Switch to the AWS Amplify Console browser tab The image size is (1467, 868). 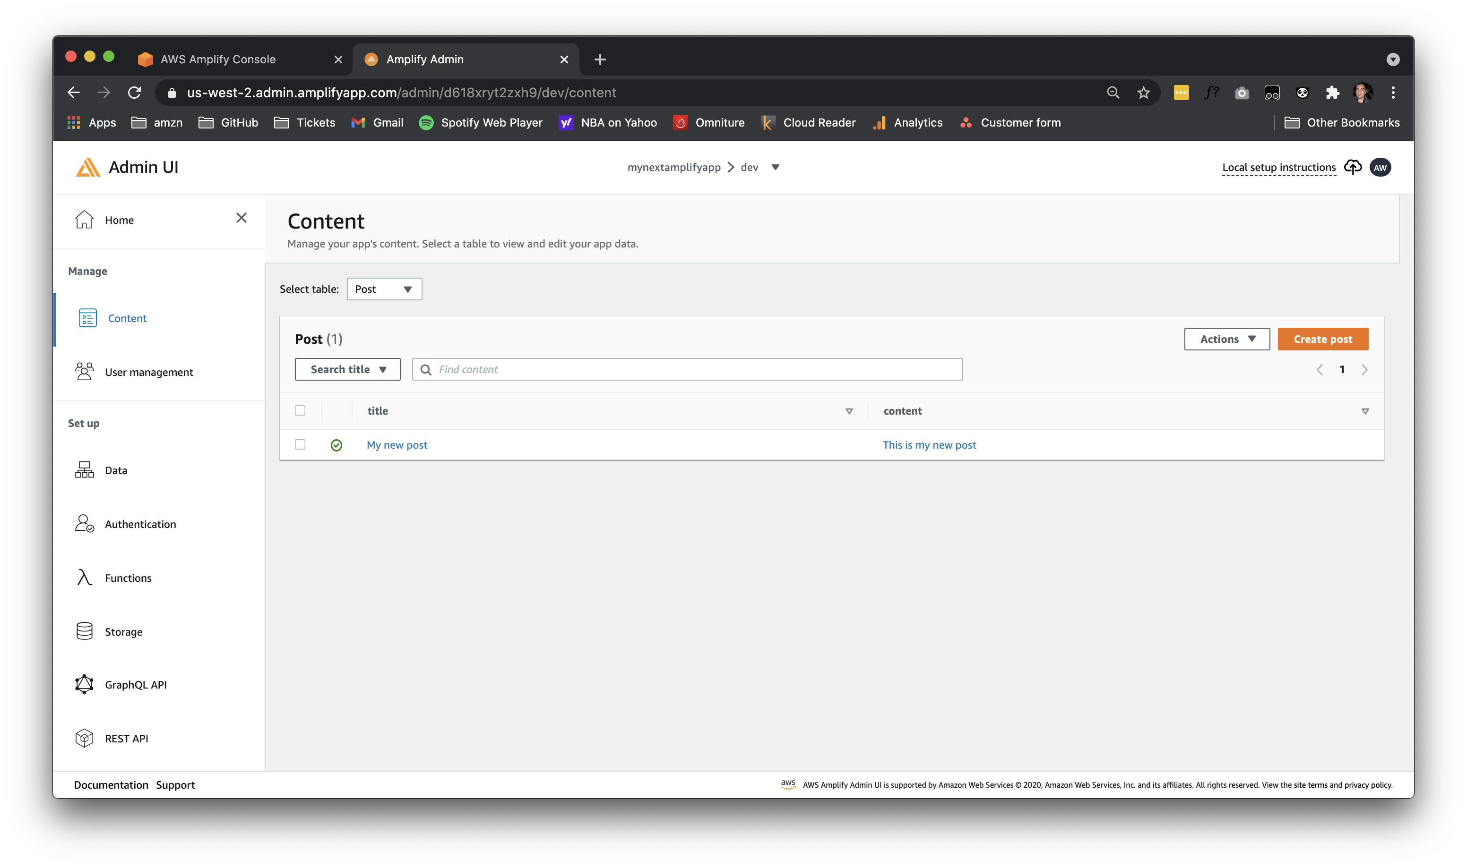tap(219, 59)
